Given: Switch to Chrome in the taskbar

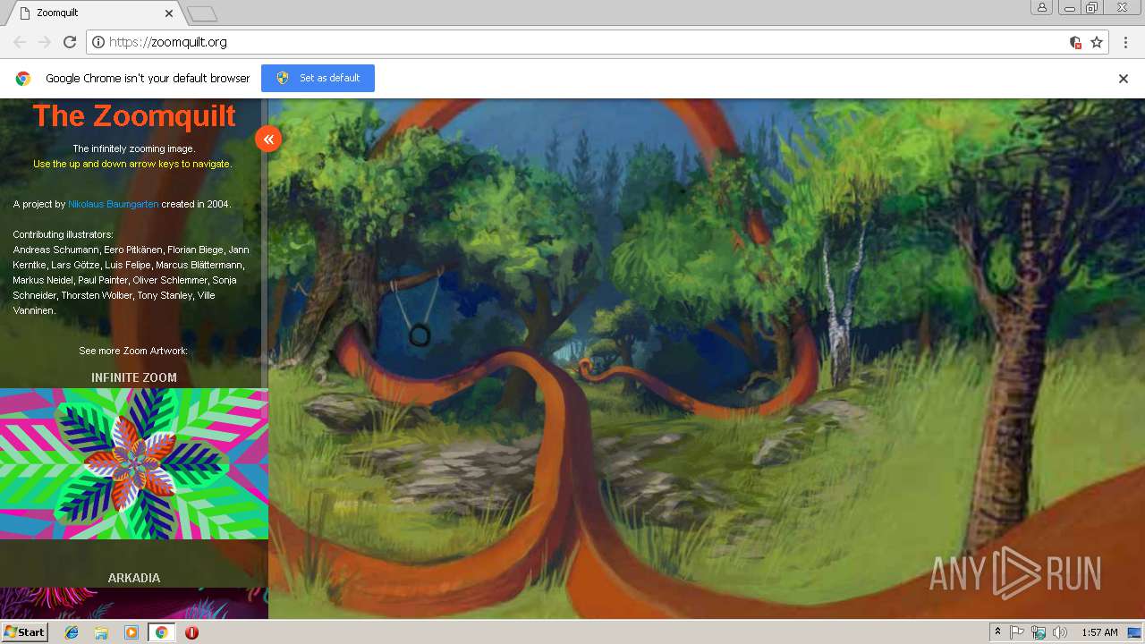Looking at the screenshot, I should [161, 632].
